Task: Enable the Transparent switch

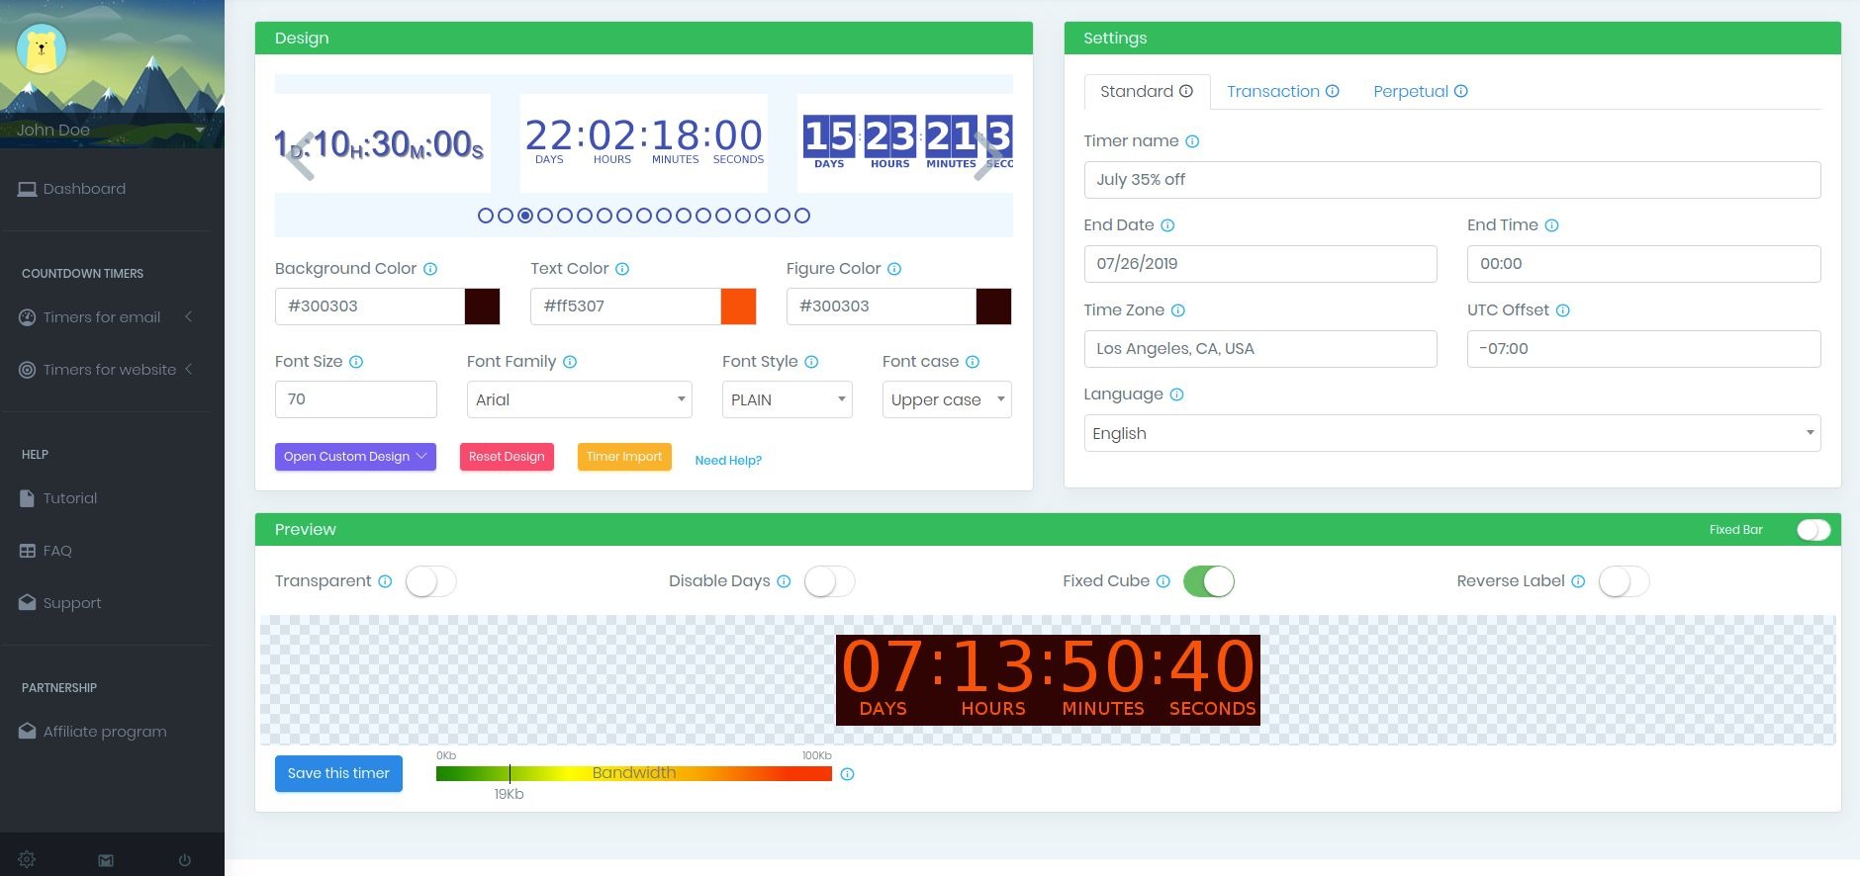Action: coord(430,581)
